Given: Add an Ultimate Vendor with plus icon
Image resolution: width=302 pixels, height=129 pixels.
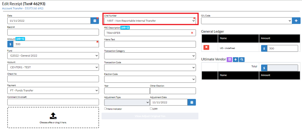Looking at the screenshot, I should tap(236, 60).
